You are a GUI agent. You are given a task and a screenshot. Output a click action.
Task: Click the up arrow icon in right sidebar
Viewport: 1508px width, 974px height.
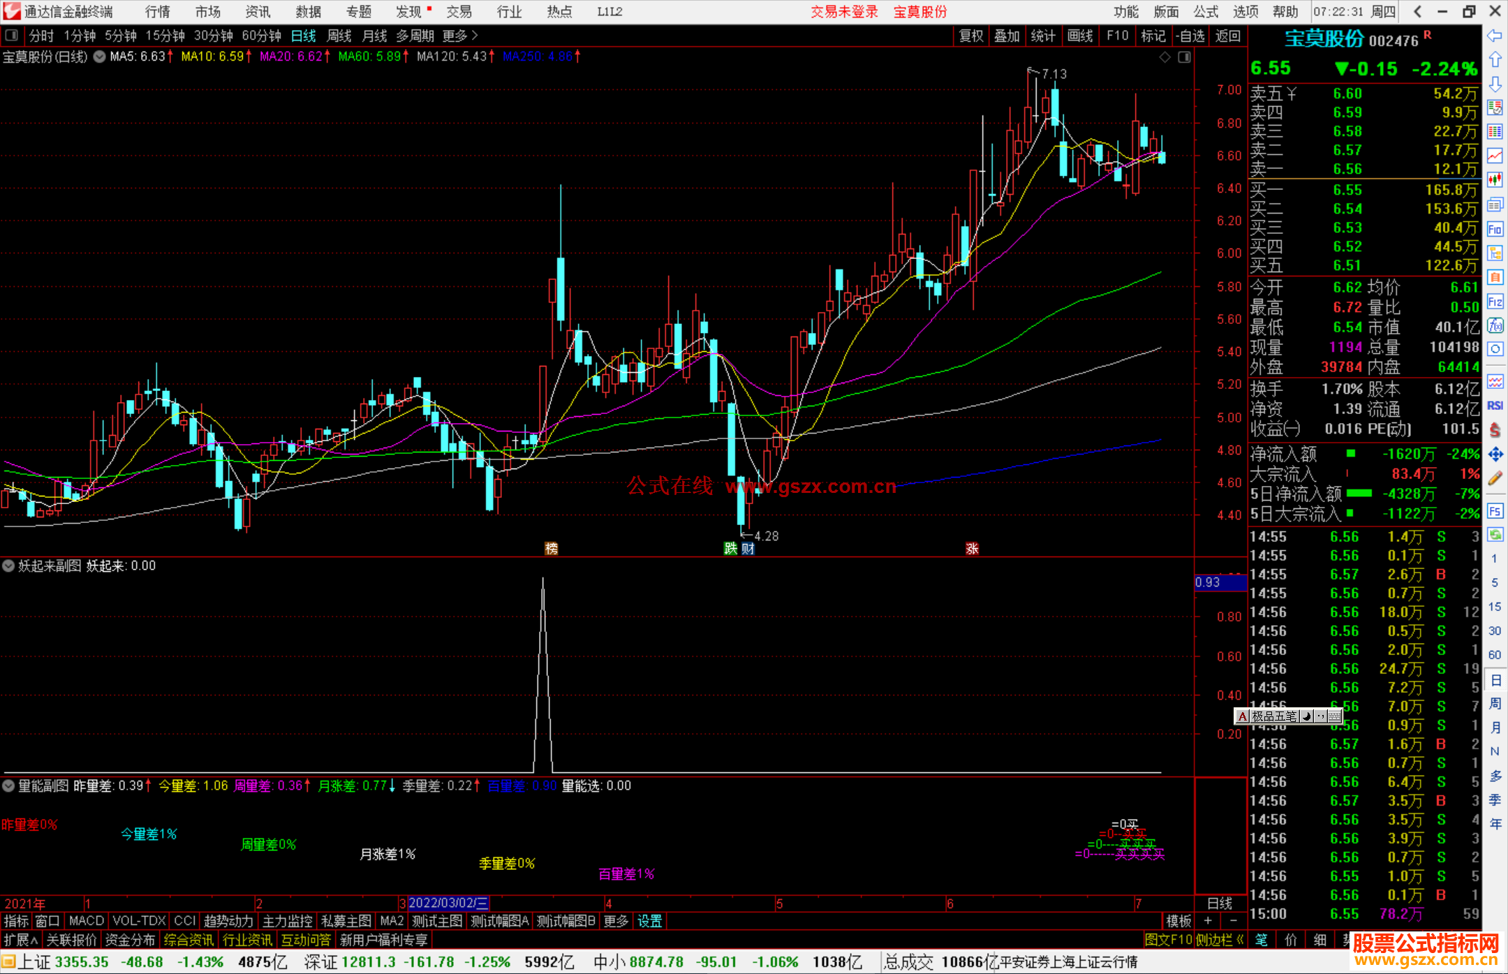pos(1495,60)
